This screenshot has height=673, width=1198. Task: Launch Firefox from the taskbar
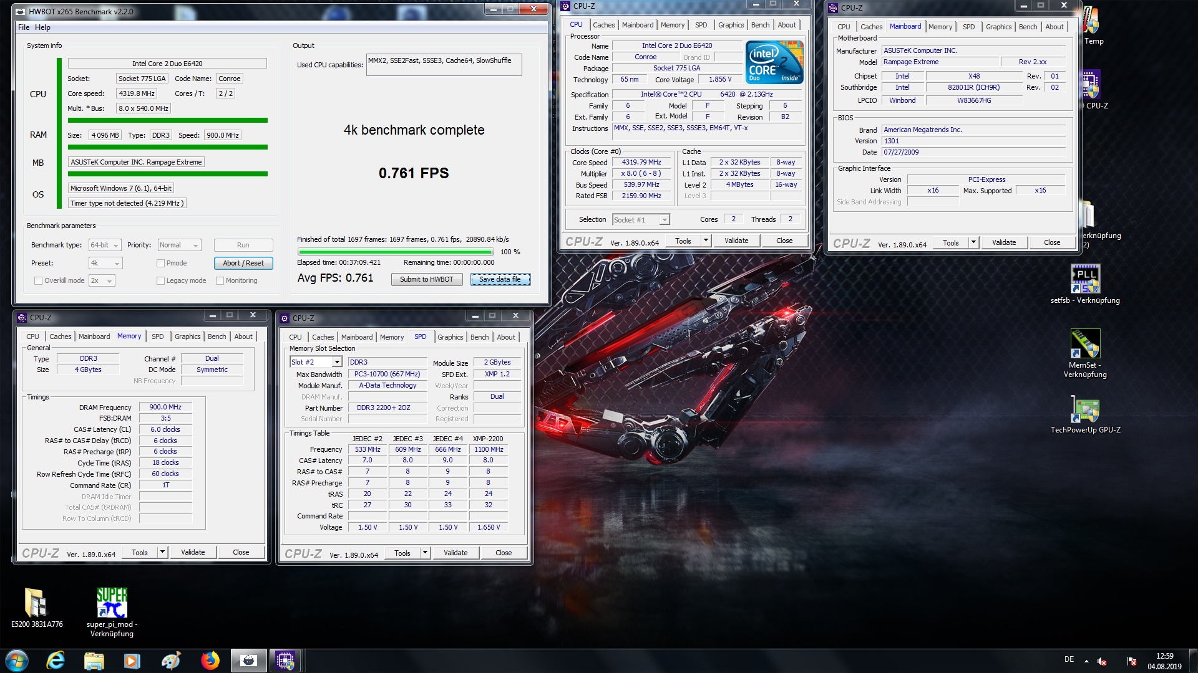tap(210, 660)
